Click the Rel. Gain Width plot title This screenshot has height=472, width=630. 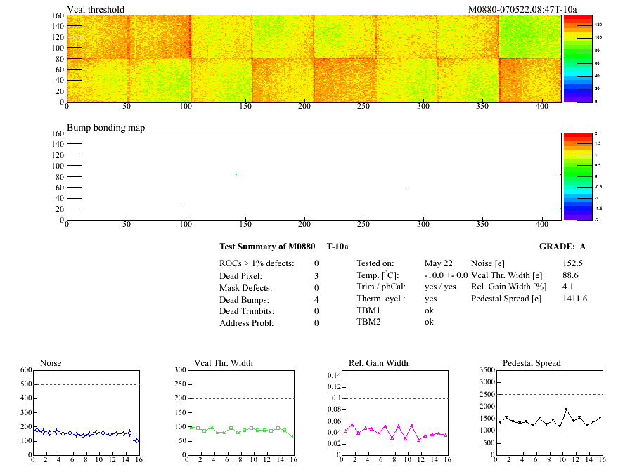(378, 363)
